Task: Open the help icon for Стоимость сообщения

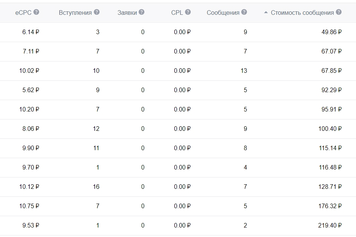Action: click(339, 12)
